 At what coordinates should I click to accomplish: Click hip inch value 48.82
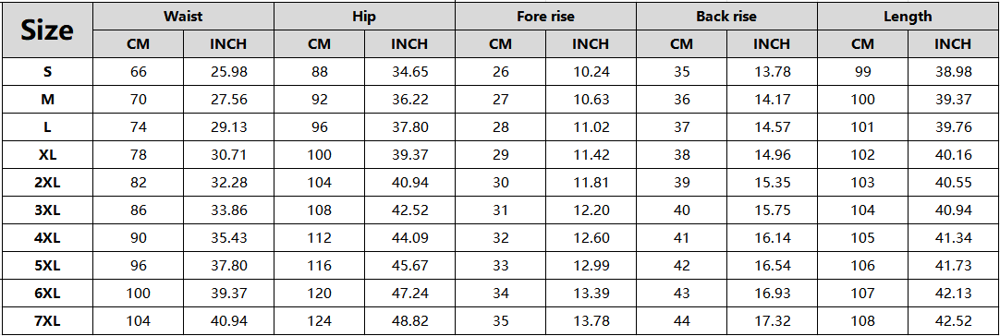click(409, 320)
